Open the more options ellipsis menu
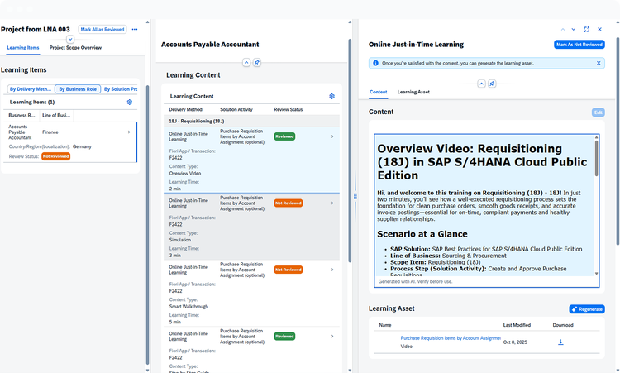The image size is (620, 373). click(135, 30)
